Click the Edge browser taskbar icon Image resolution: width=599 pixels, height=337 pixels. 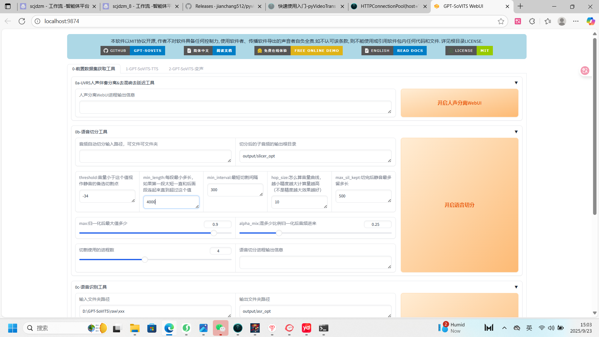point(169,328)
